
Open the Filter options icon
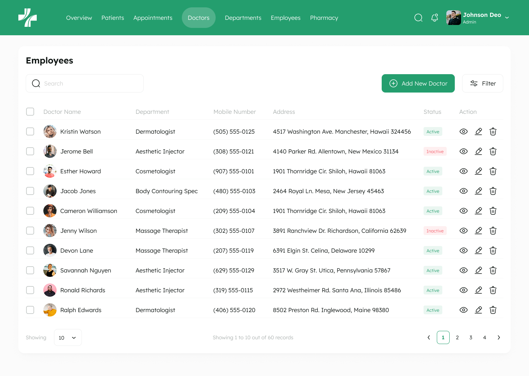tap(474, 83)
